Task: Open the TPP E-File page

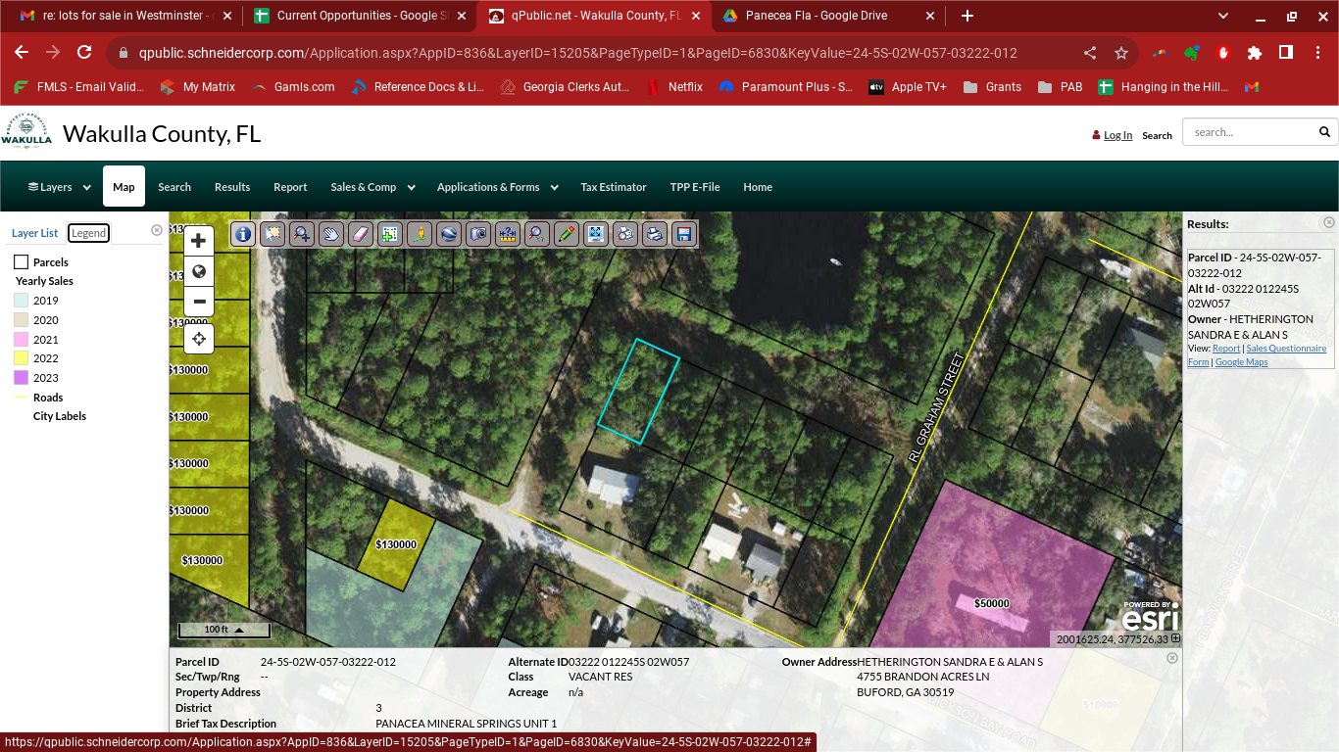Action: (695, 187)
